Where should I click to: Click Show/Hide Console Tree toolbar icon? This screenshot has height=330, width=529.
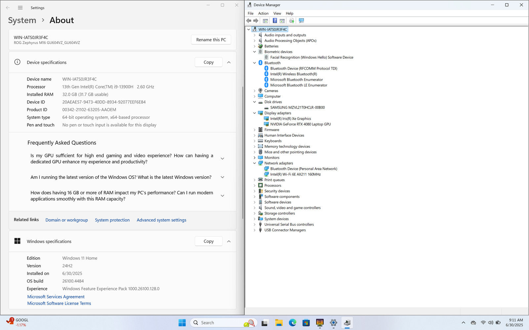coord(265,20)
